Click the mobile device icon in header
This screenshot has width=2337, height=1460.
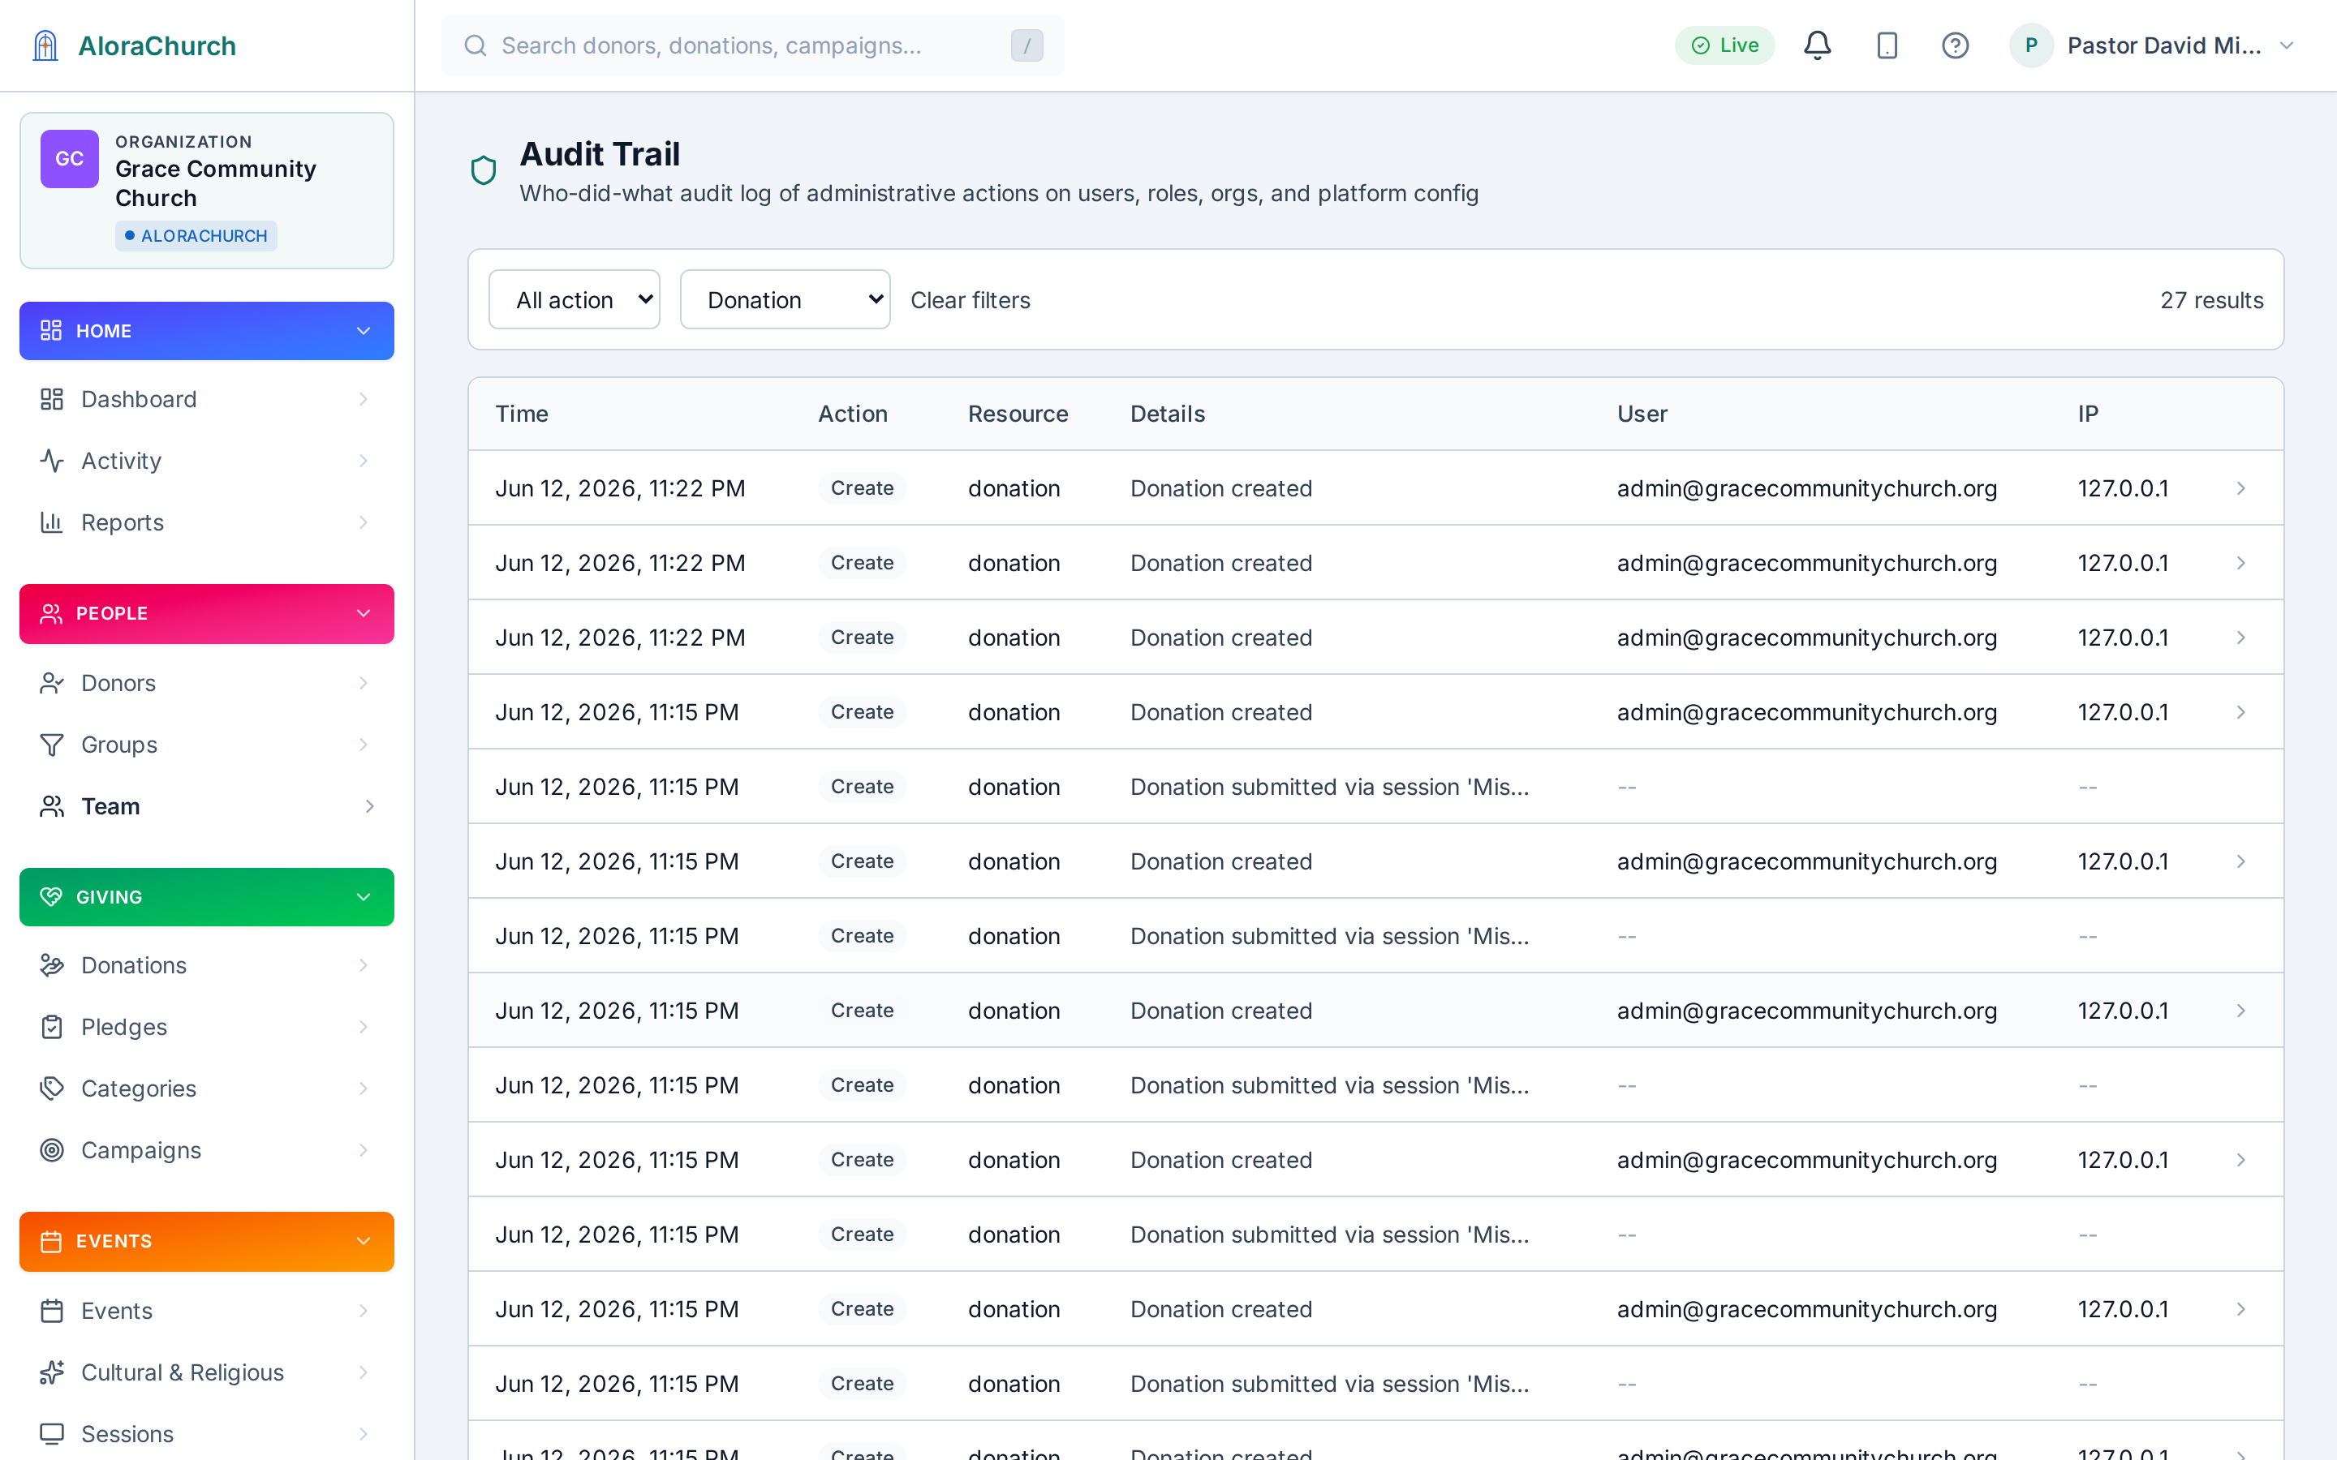(1886, 45)
